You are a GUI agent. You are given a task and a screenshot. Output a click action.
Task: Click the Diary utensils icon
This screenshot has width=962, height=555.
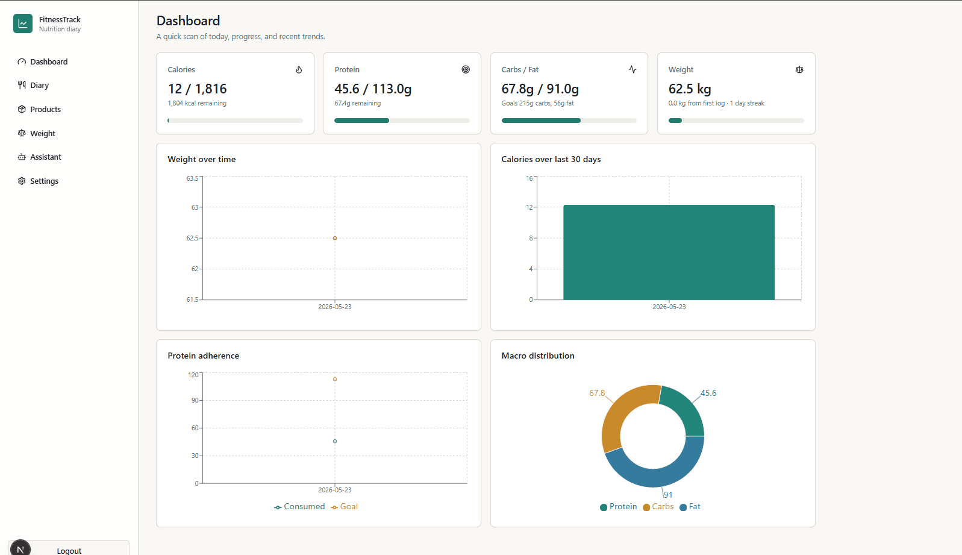click(x=22, y=85)
